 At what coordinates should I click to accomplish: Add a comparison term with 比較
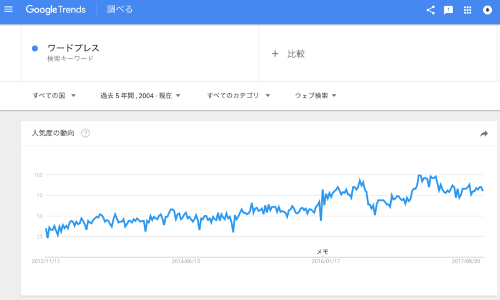[296, 54]
